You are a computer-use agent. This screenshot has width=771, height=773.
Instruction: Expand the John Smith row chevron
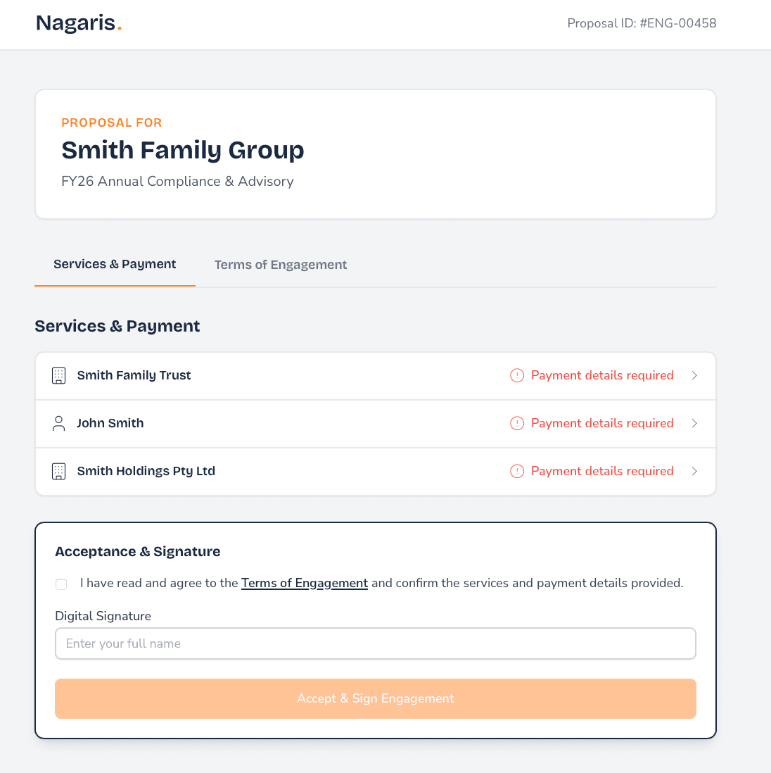[x=694, y=423]
